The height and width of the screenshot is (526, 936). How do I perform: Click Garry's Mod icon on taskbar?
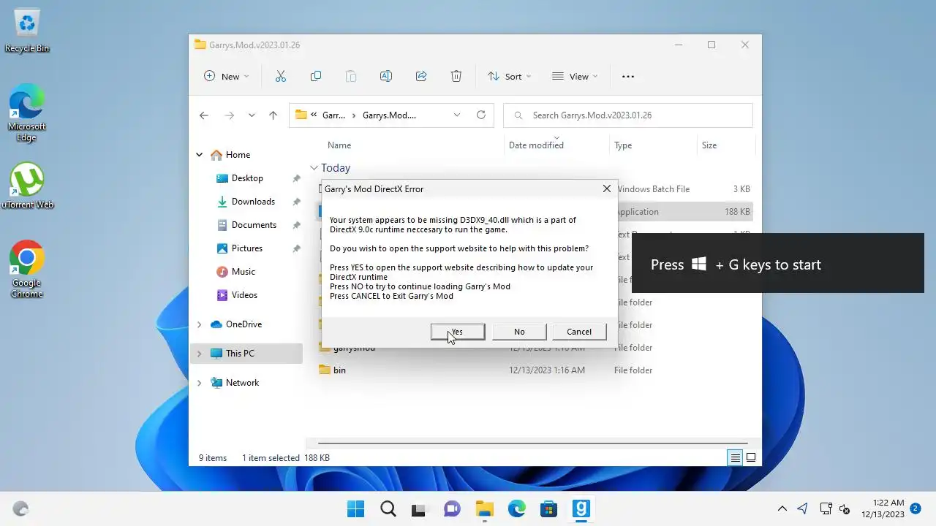pyautogui.click(x=581, y=509)
